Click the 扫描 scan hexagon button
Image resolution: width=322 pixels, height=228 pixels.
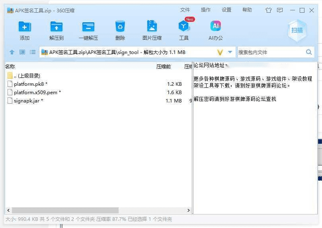297,30
